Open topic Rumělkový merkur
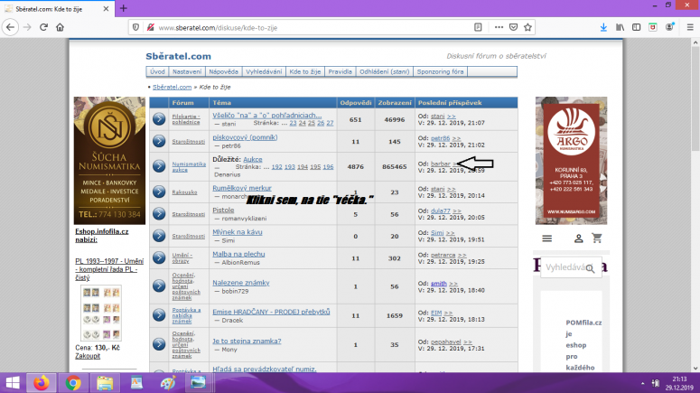This screenshot has width=700, height=393. click(x=241, y=188)
